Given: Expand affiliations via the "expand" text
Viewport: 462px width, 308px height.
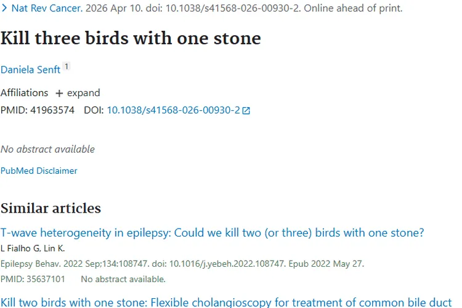Looking at the screenshot, I should pyautogui.click(x=83, y=93).
